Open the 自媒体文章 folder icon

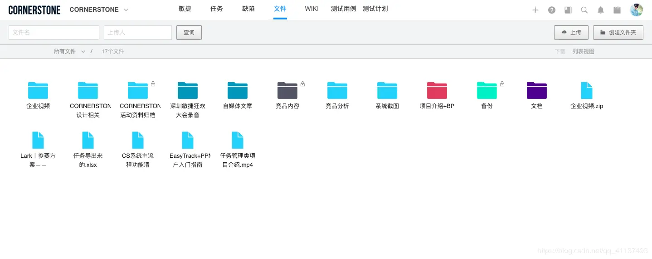(x=238, y=90)
